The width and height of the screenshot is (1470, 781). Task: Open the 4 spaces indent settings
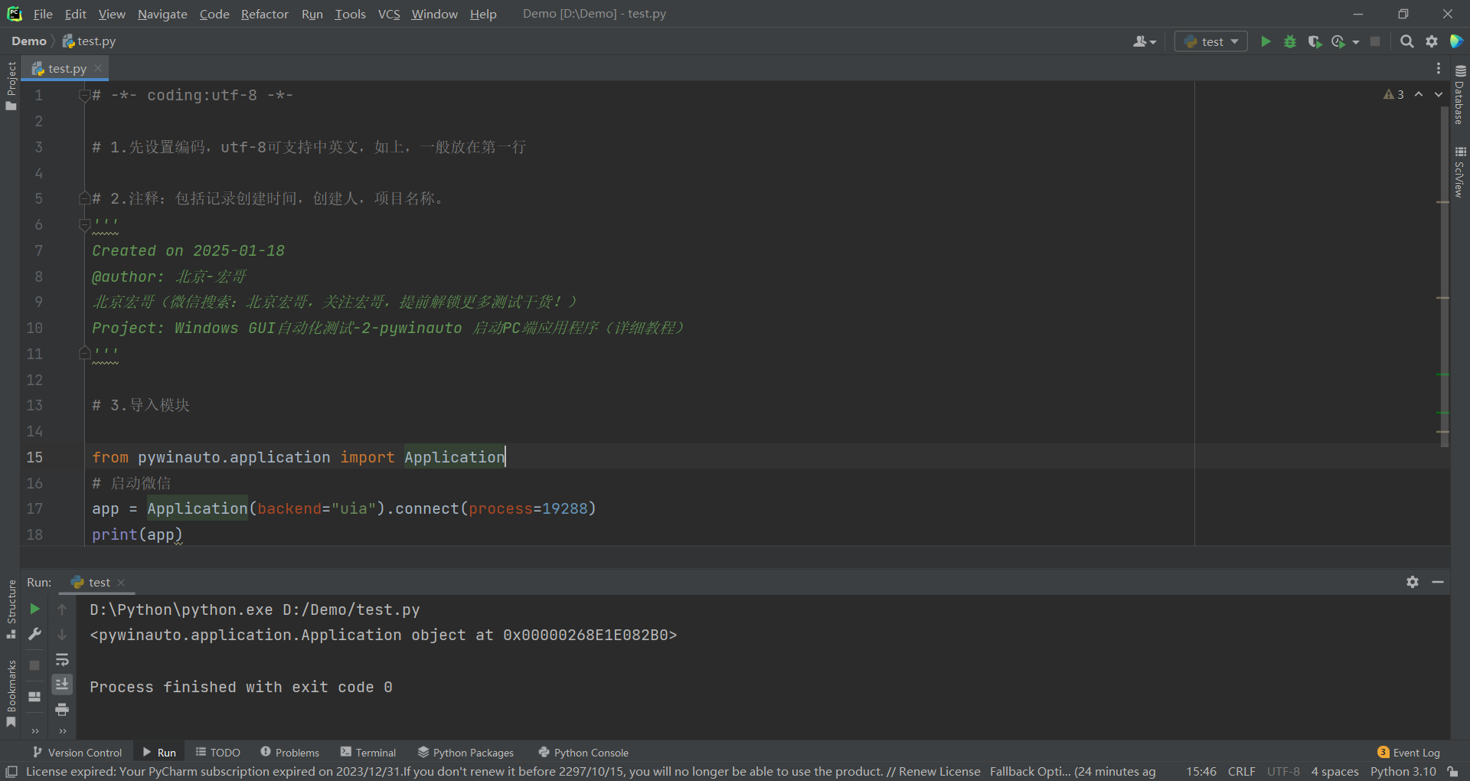(1334, 772)
